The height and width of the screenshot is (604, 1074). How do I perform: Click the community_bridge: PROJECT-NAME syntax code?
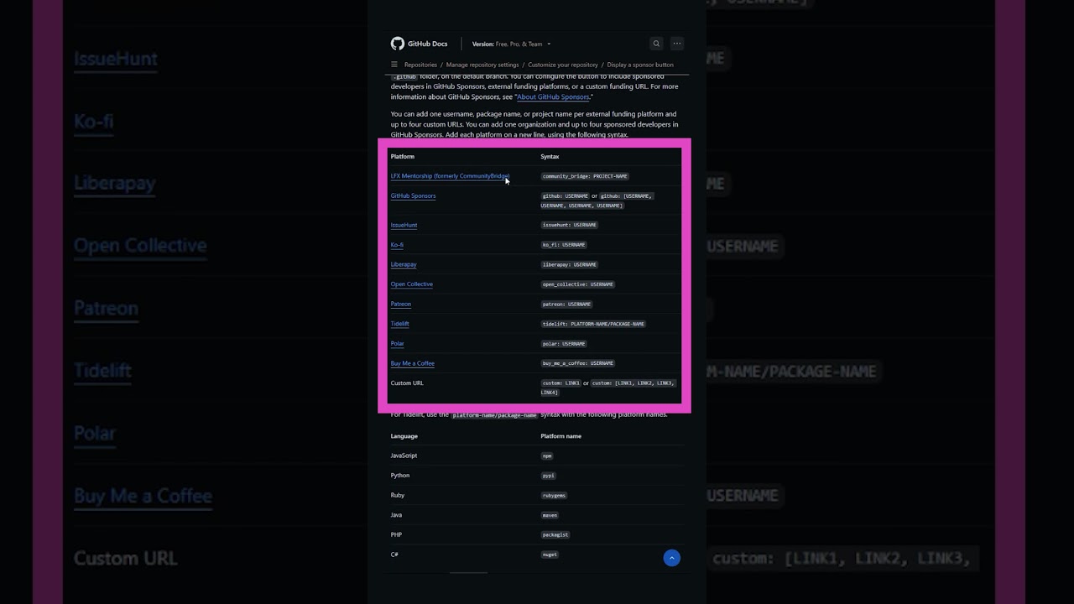(585, 176)
